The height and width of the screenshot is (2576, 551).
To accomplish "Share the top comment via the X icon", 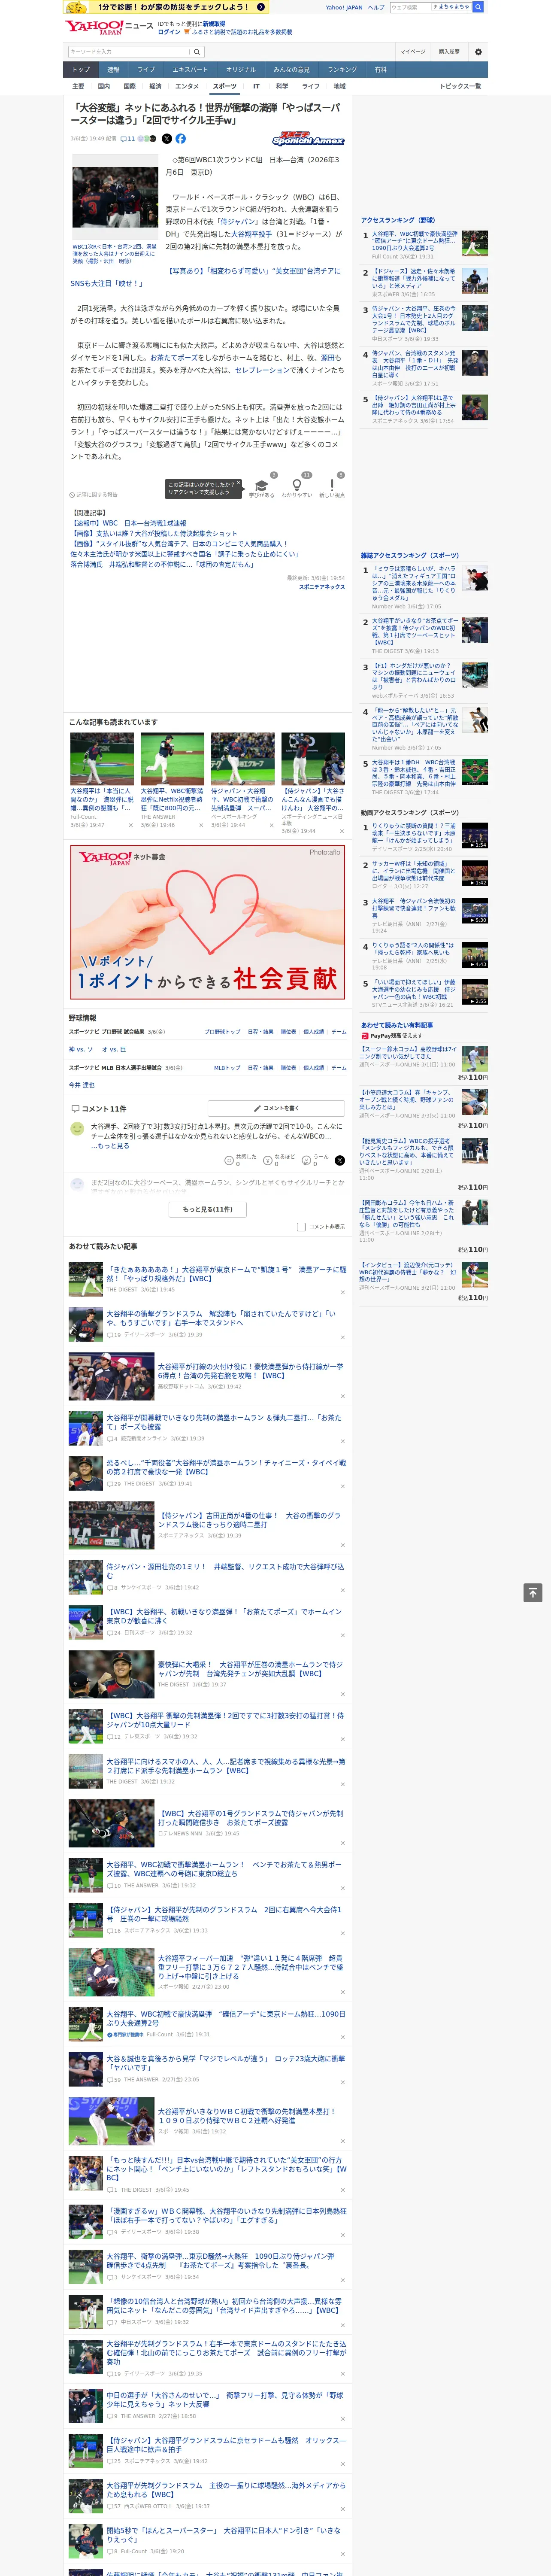I will click(339, 1160).
